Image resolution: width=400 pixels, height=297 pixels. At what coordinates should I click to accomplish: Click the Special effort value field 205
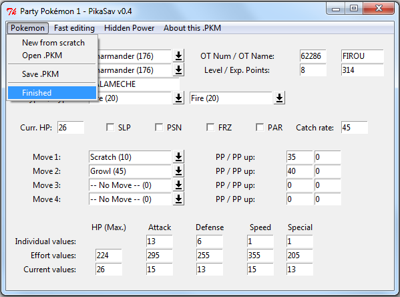tap(300, 256)
